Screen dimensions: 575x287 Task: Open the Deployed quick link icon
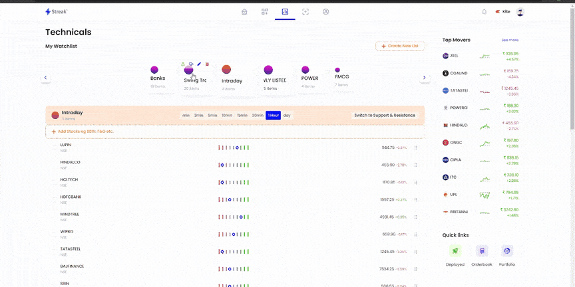click(455, 251)
